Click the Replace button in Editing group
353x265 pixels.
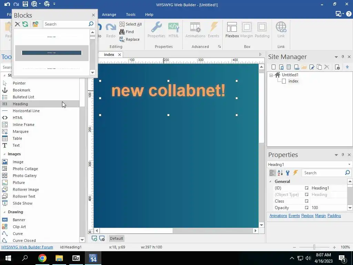130,39
